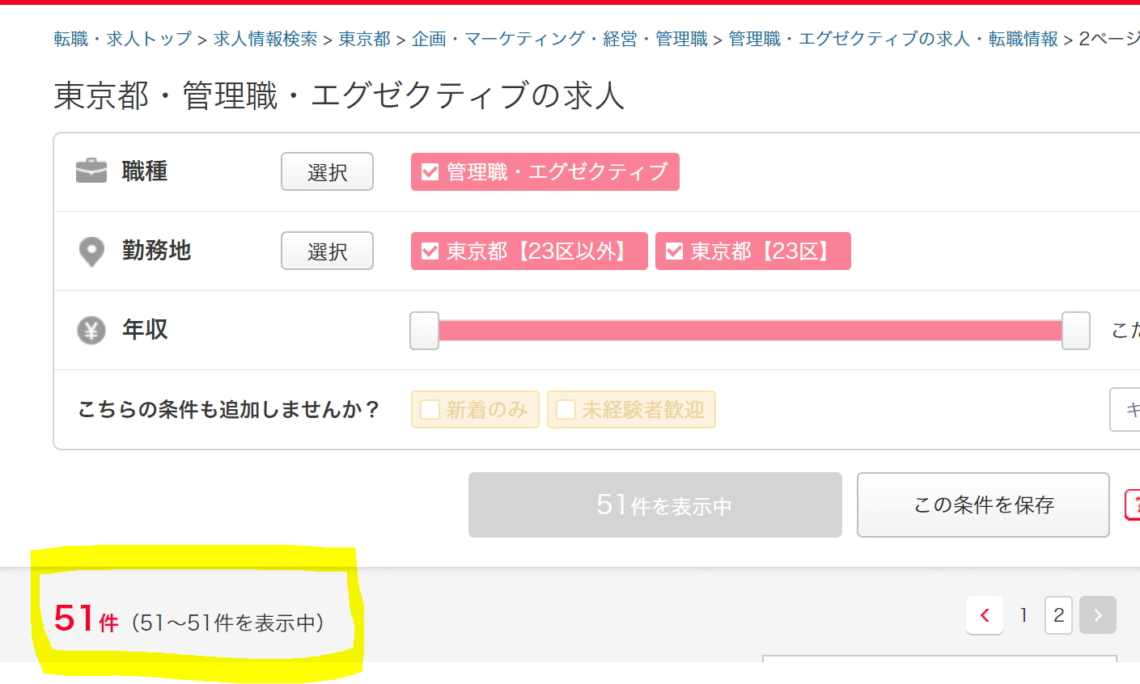Click the 51件を表示中 button
Screen dimensions: 1140x684
click(x=655, y=505)
